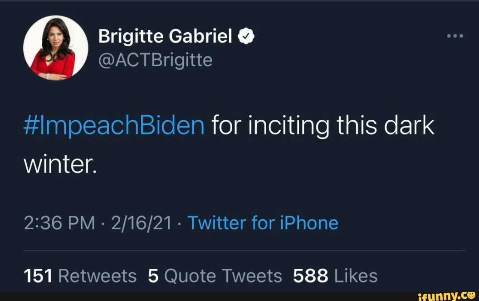Open the #ImpeachBiden hashtag link
This screenshot has width=479, height=301.
pyautogui.click(x=113, y=125)
